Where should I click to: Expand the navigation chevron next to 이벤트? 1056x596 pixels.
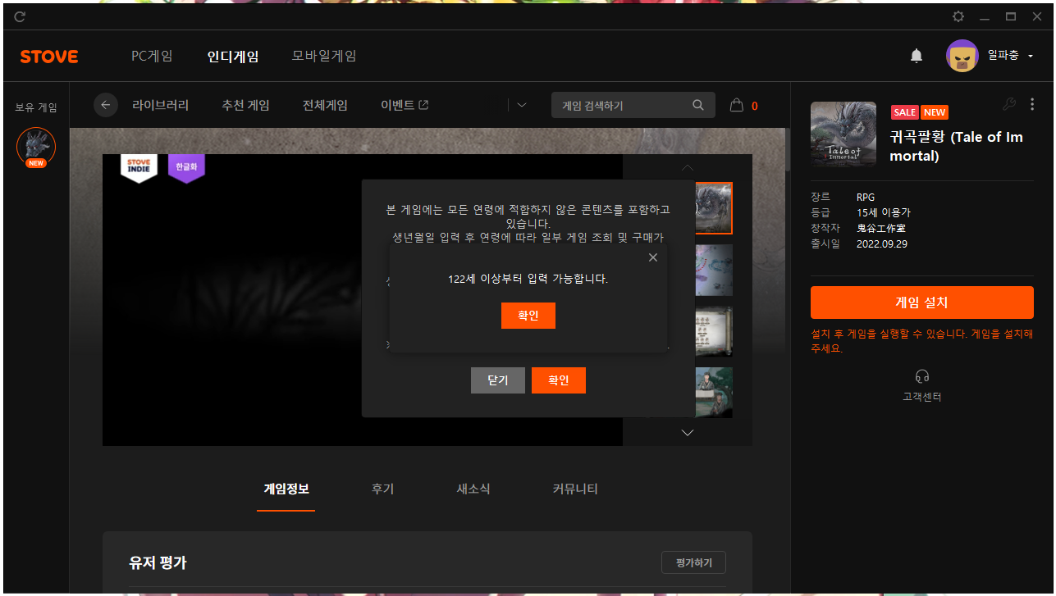(520, 105)
